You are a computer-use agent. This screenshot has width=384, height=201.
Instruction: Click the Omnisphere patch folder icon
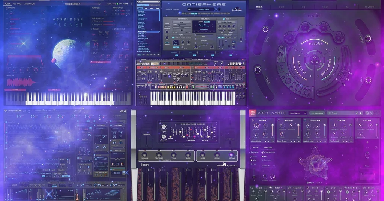point(189,9)
